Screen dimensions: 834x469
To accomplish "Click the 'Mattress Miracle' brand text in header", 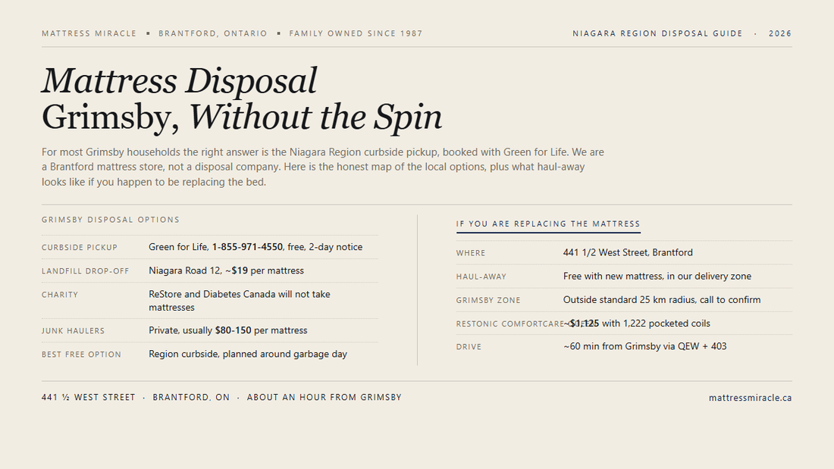I will click(89, 33).
